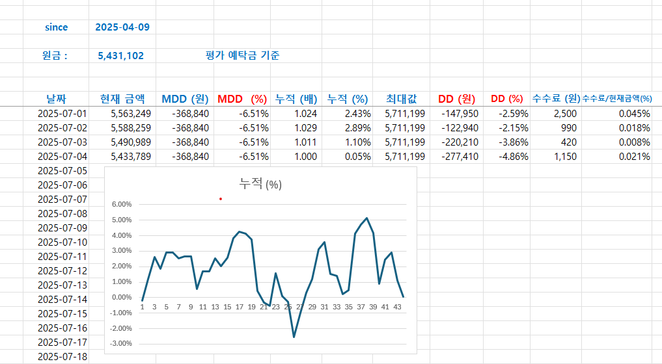Select the MDD (원) header cell
This screenshot has width=662, height=364.
pos(185,99)
